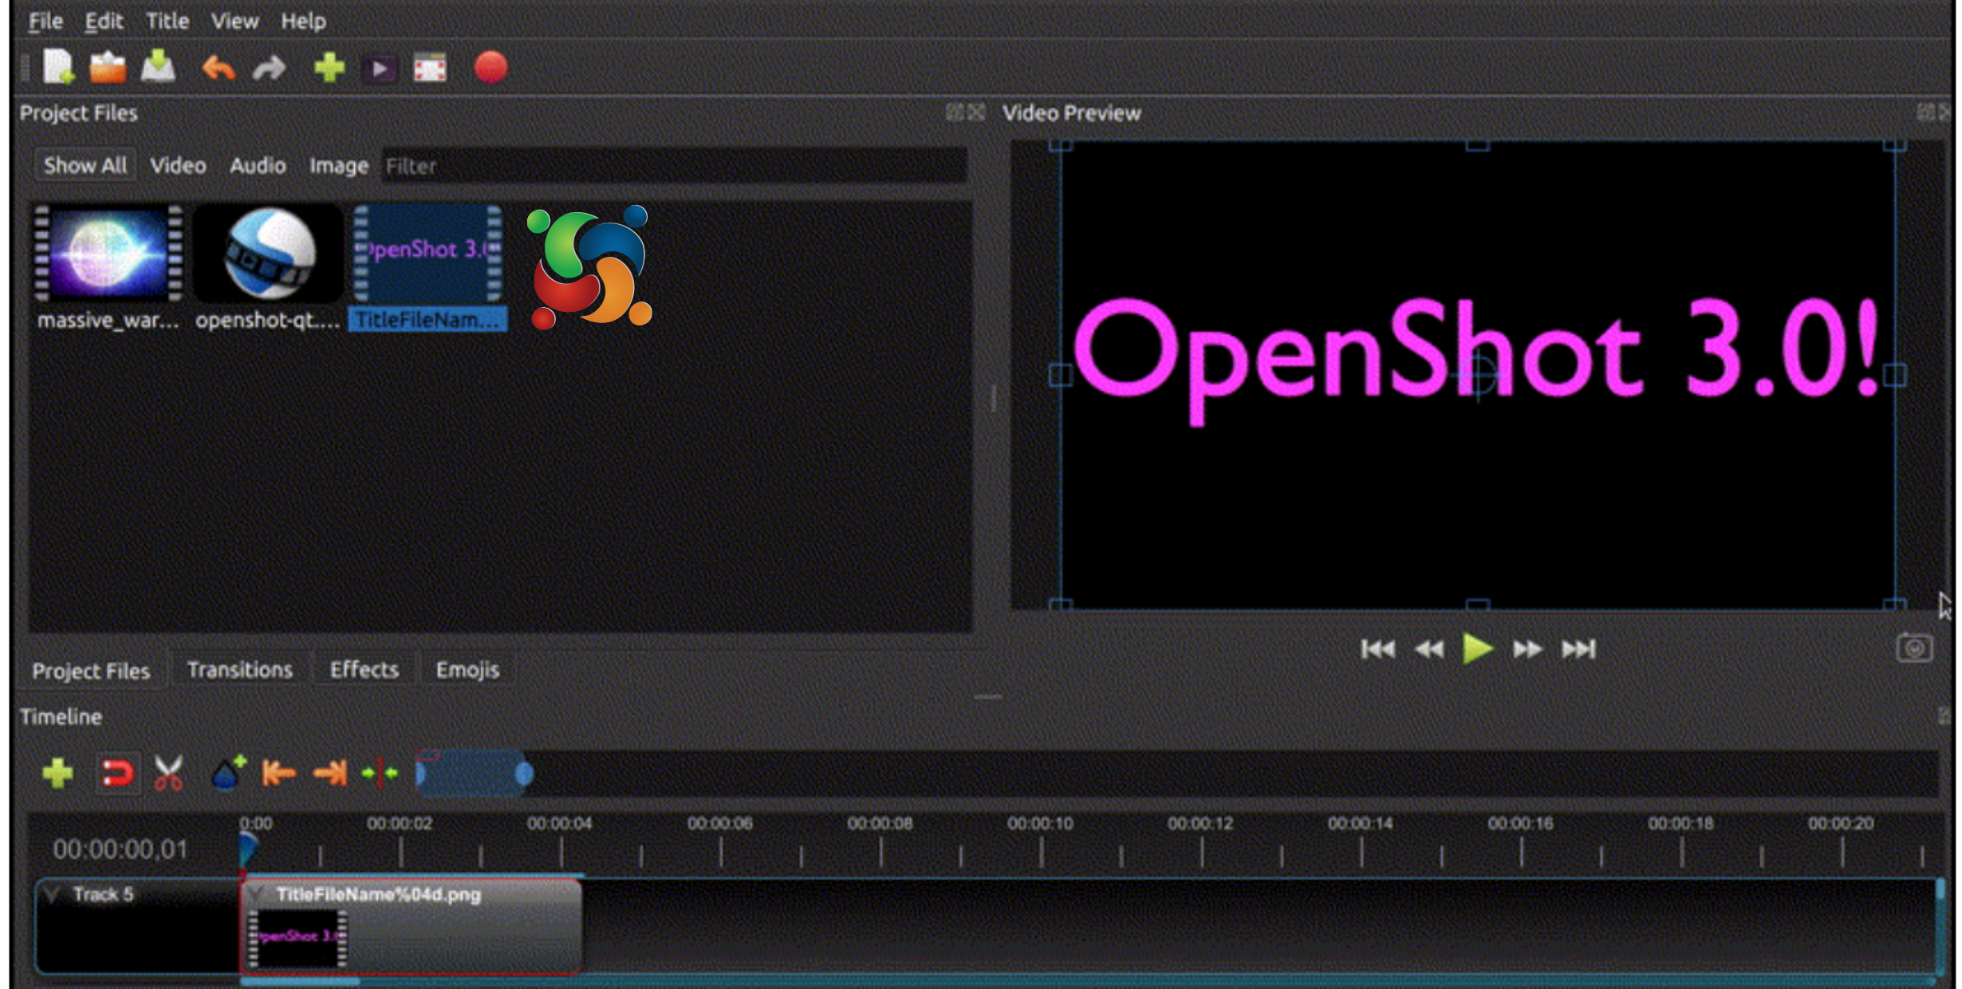Filter project files by Image

tap(339, 165)
